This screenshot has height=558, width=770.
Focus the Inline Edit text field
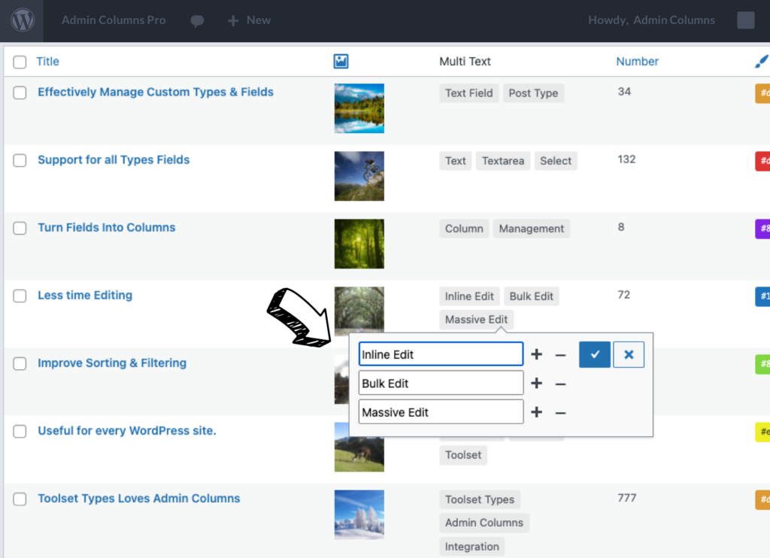pos(441,354)
